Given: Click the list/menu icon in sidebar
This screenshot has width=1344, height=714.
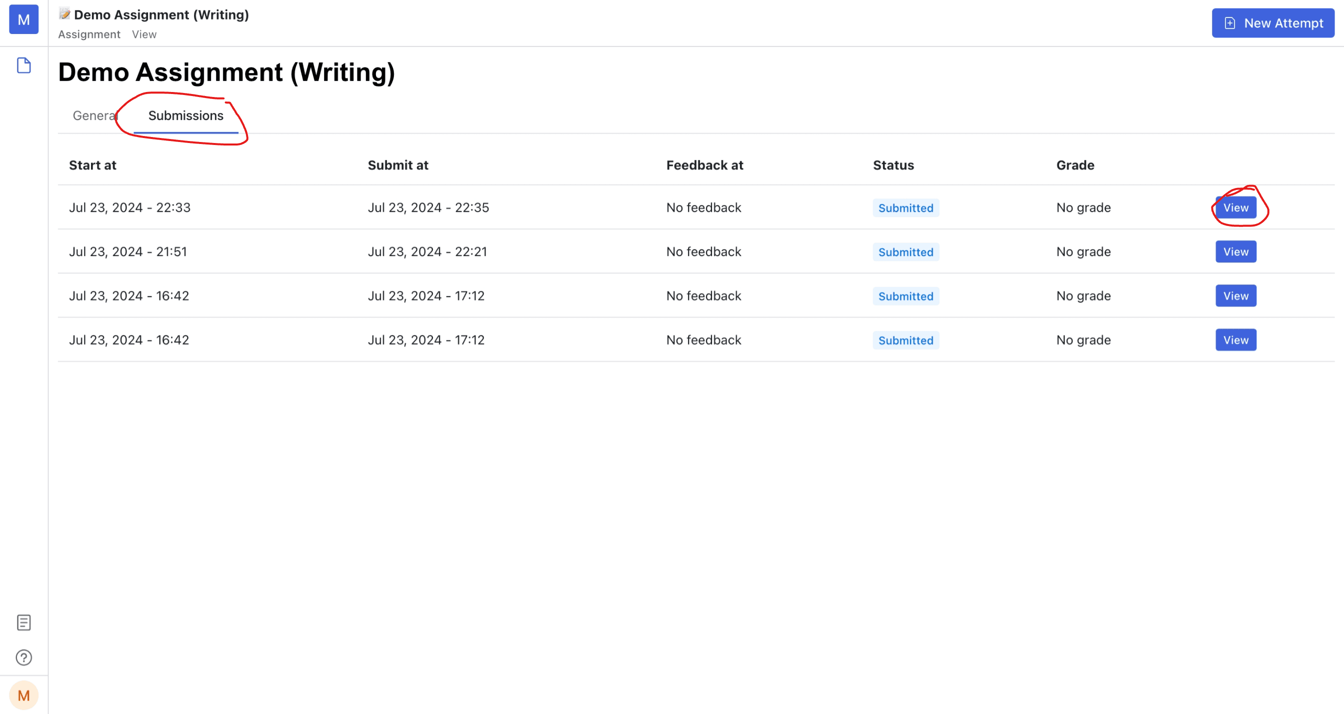Looking at the screenshot, I should pos(24,622).
